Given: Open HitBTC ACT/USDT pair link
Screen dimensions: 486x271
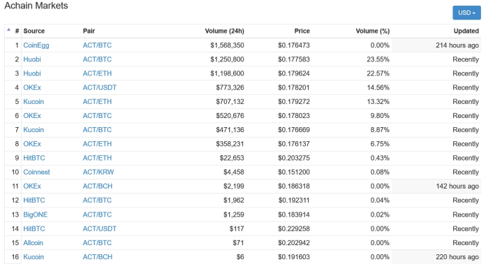Looking at the screenshot, I should click(99, 229).
